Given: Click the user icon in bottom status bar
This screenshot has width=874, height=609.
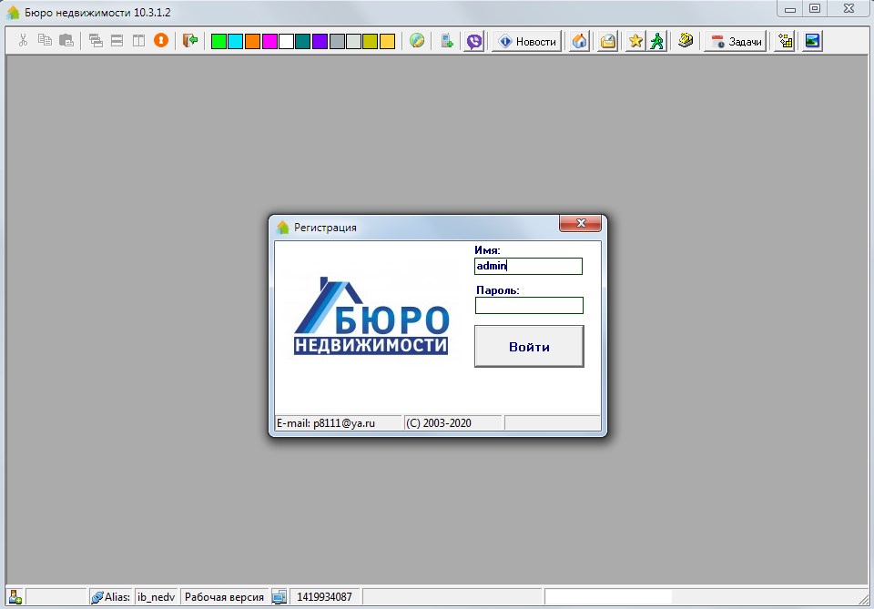Looking at the screenshot, I should 15,597.
